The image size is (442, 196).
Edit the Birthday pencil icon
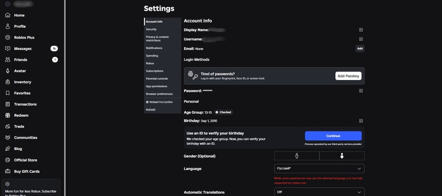[361, 121]
